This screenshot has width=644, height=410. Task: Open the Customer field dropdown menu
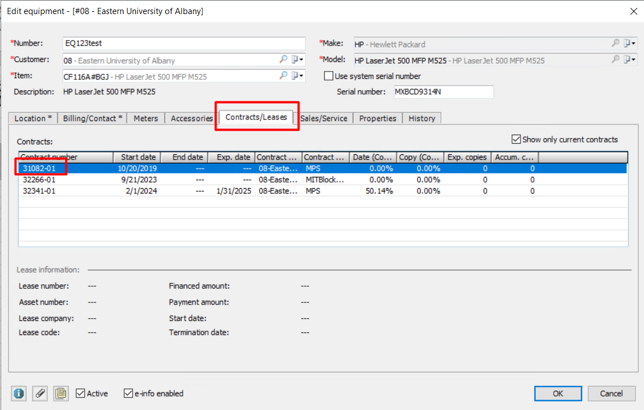click(298, 60)
